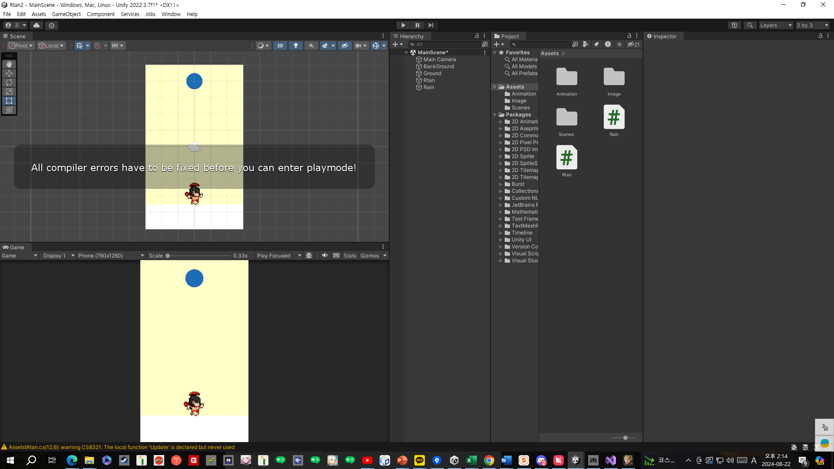Click the shortcuts keyboard icon in Game view
834x469 pixels.
point(336,256)
